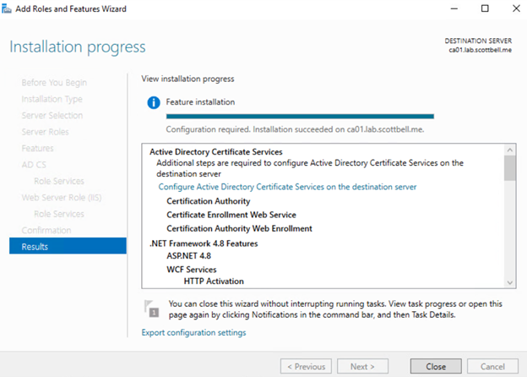Viewport: 527px width, 377px height.
Task: Click Configure Active Directory Certificate Services link
Action: 287,187
